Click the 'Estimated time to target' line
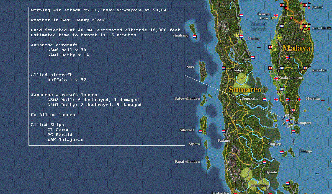Screen dimensions: 332x194 click(83, 35)
